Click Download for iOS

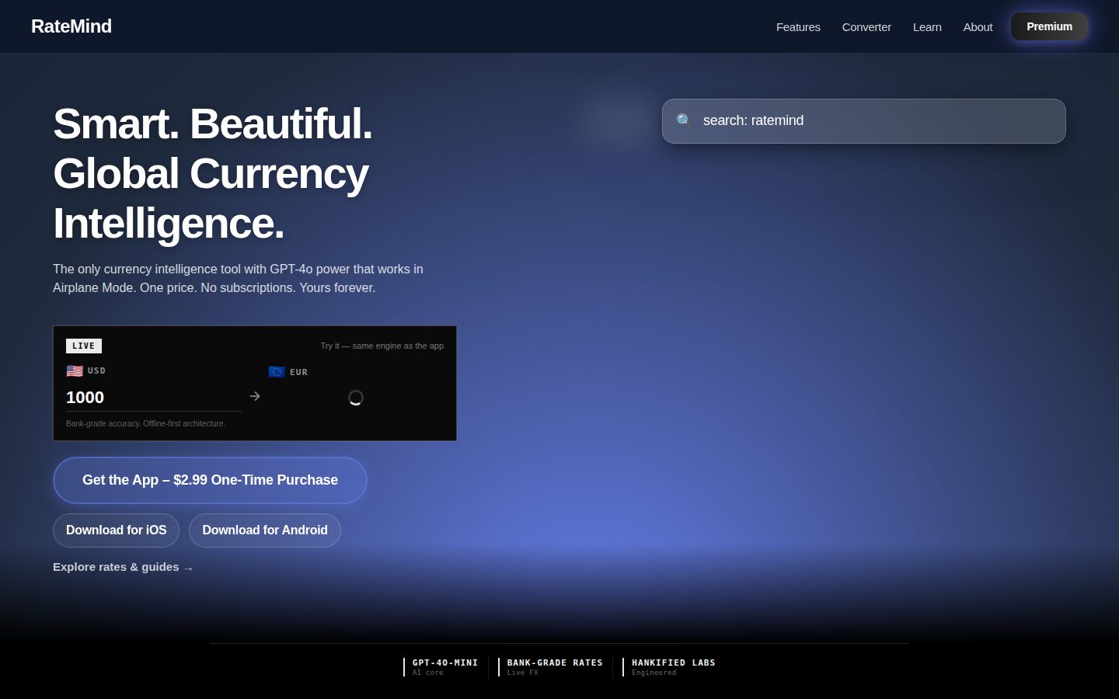click(x=116, y=530)
